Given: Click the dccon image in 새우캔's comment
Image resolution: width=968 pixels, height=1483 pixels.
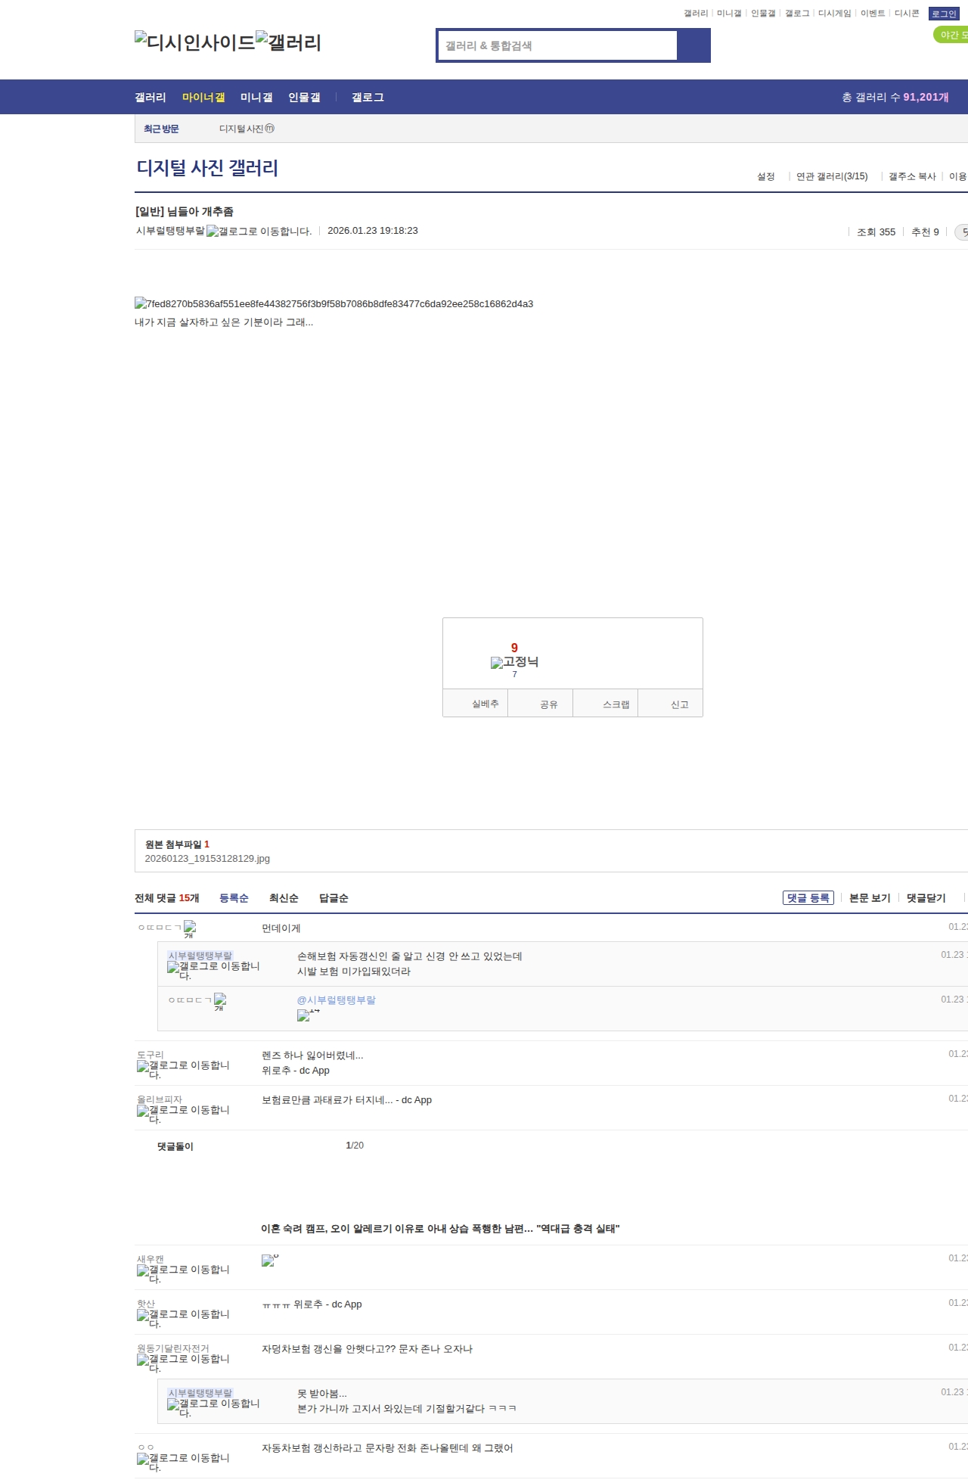Looking at the screenshot, I should 269,1261.
